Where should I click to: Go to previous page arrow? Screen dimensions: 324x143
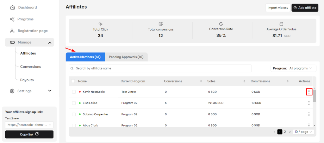(275, 132)
